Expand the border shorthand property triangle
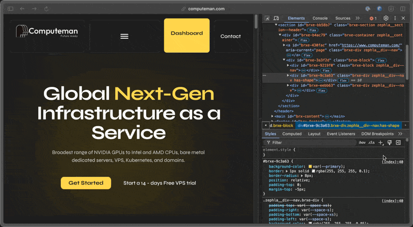Screen dimensions: 413x227 pyautogui.click(x=287, y=171)
